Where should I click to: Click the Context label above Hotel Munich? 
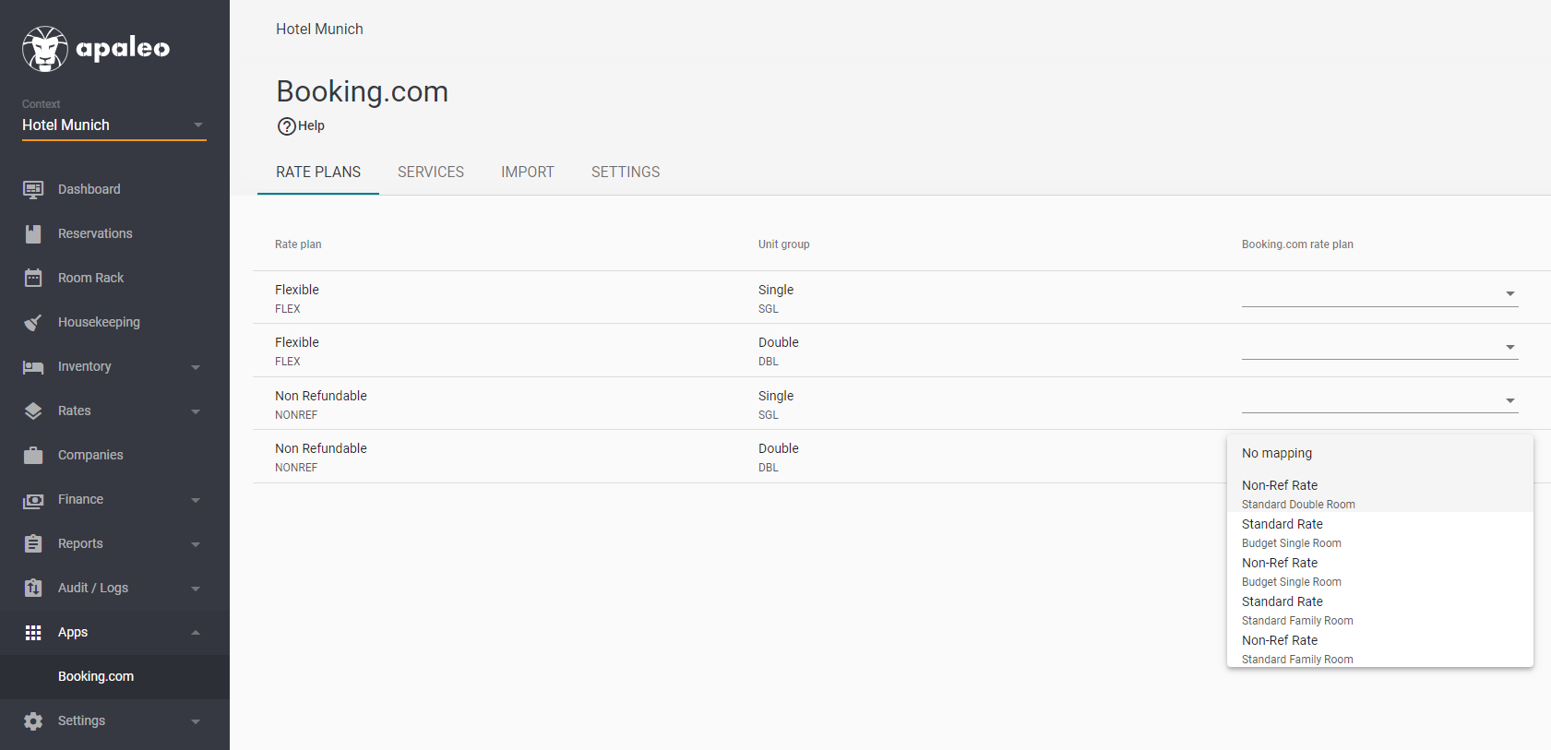[41, 104]
